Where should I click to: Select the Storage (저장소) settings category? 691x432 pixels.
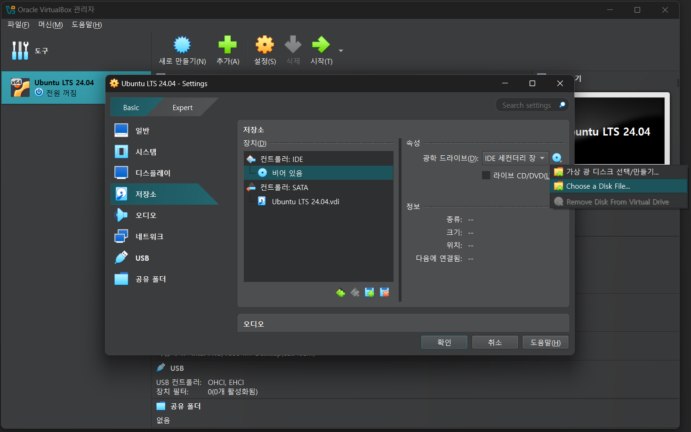(x=164, y=194)
